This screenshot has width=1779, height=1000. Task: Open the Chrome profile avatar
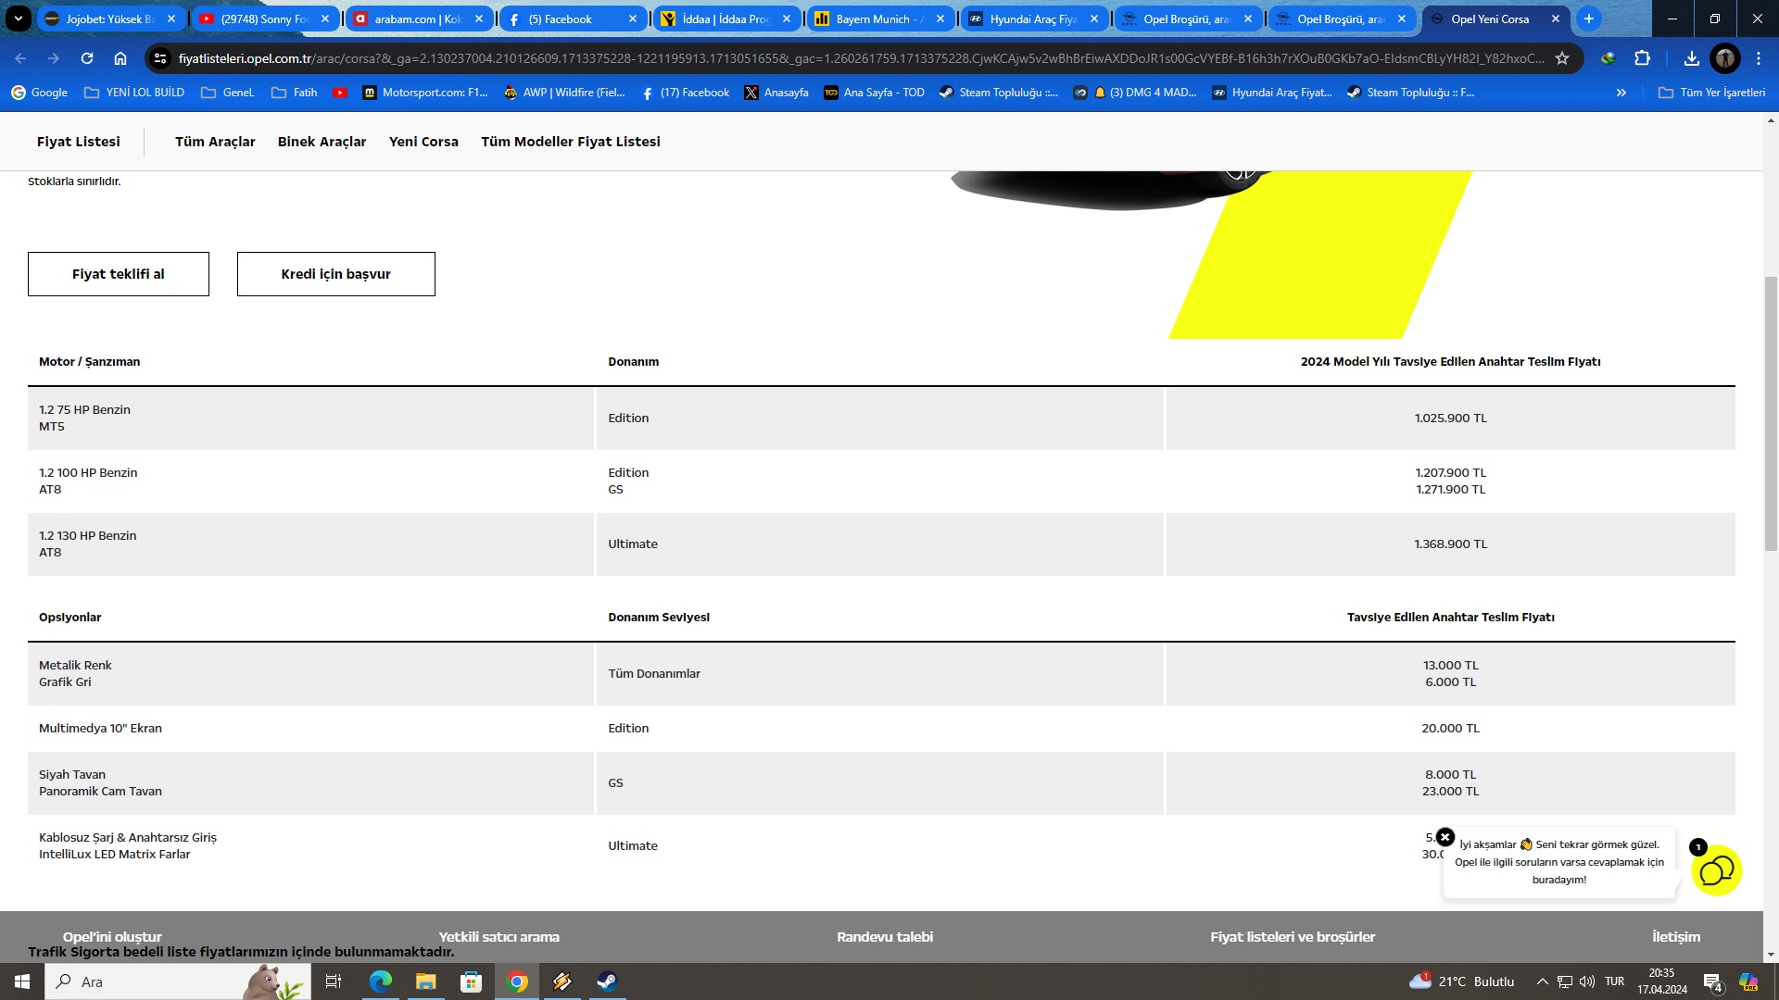pos(1724,58)
